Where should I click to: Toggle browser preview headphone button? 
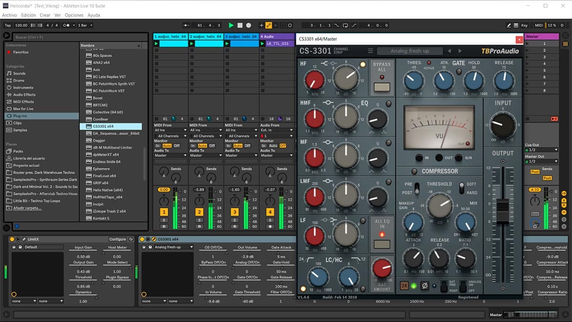tap(17, 226)
